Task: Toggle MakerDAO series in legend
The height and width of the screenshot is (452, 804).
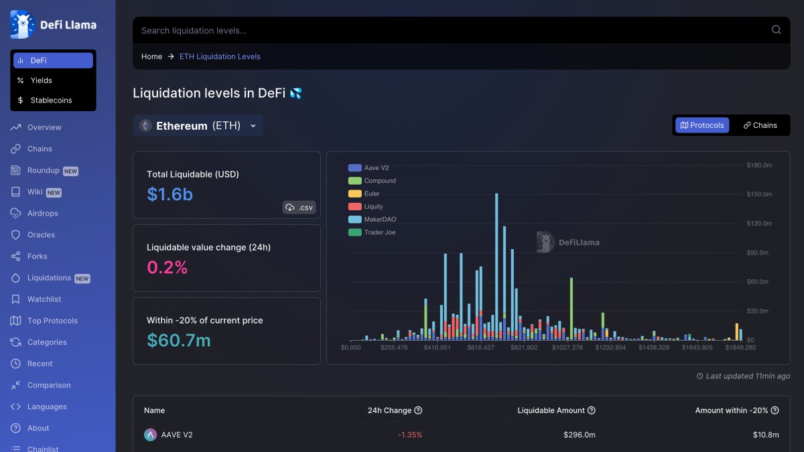Action: click(x=373, y=219)
